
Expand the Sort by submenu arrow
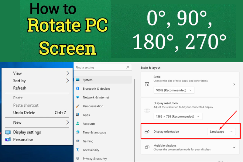[x=67, y=81]
